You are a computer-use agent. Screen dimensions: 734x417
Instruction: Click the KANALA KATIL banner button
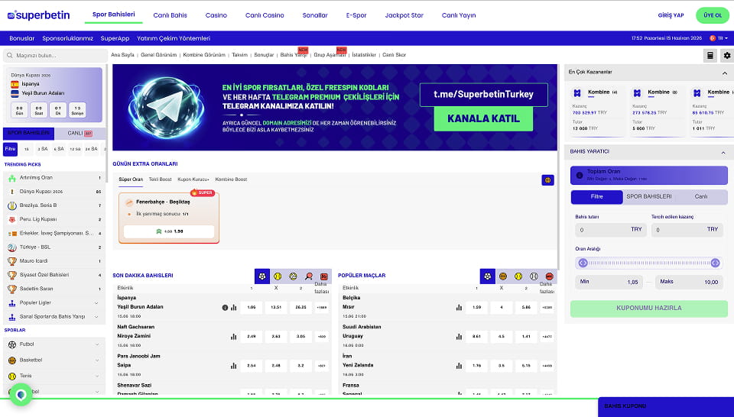tap(483, 118)
